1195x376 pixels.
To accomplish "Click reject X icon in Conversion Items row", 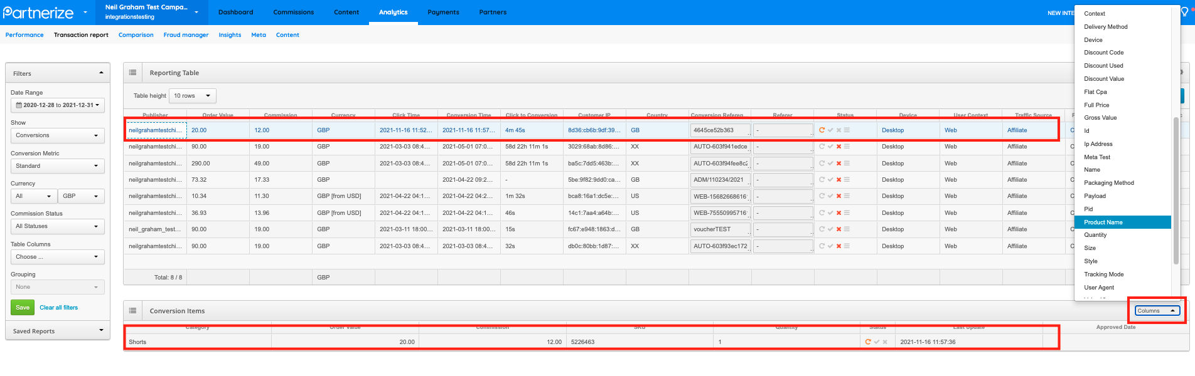I will [885, 342].
